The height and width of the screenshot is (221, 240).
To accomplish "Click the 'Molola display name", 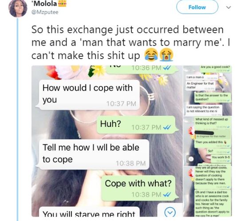I will coord(44,4).
